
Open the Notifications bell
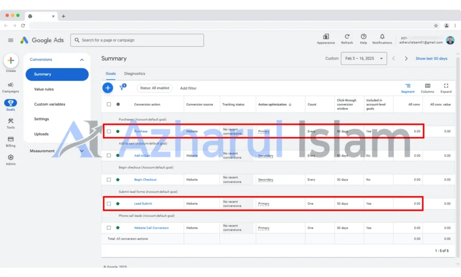(382, 37)
